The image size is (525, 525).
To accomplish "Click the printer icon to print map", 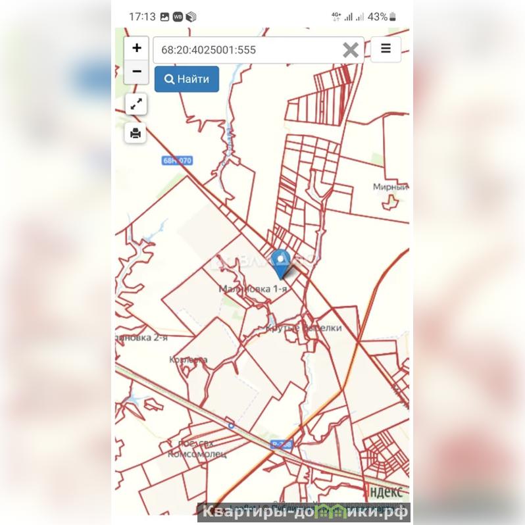I will coord(136,133).
